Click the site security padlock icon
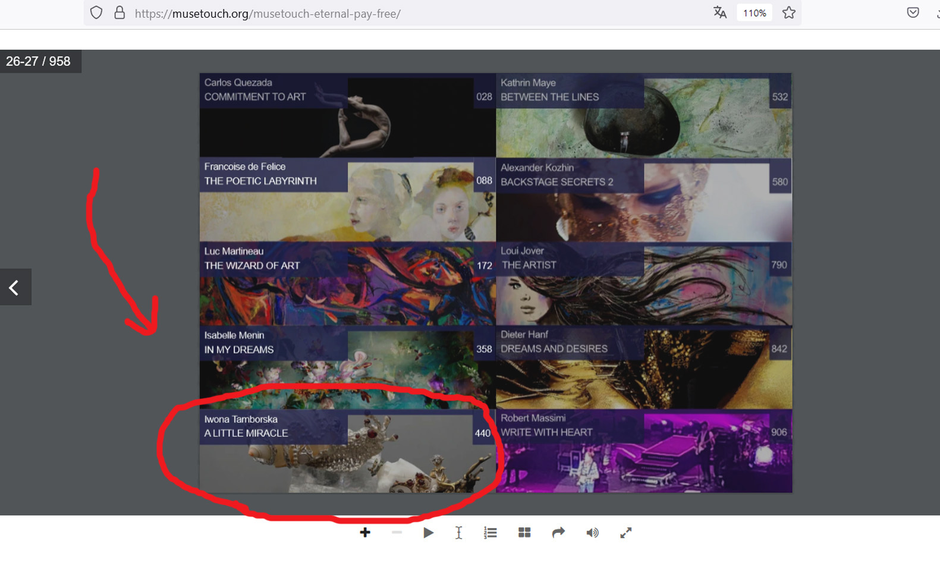Image resolution: width=940 pixels, height=569 pixels. (120, 12)
